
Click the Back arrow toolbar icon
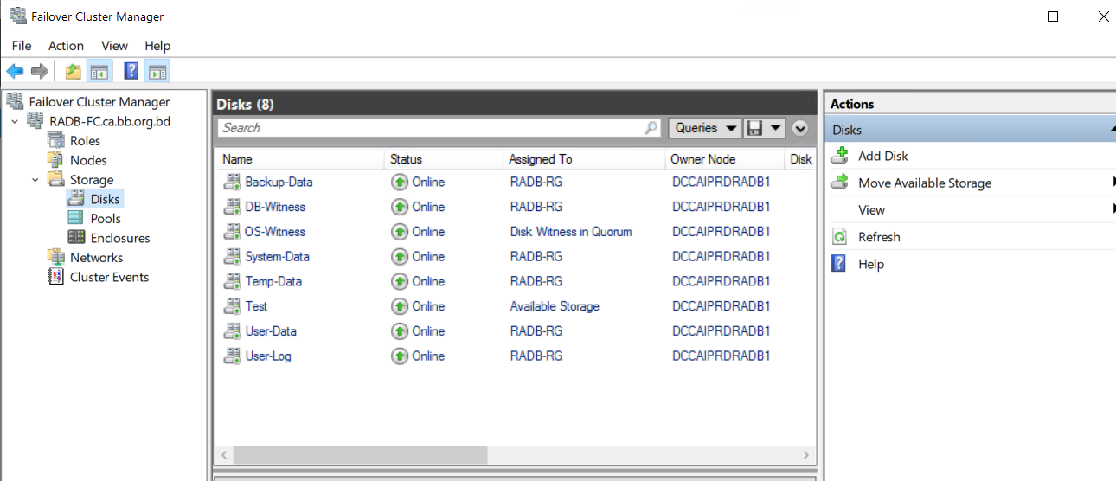click(15, 72)
